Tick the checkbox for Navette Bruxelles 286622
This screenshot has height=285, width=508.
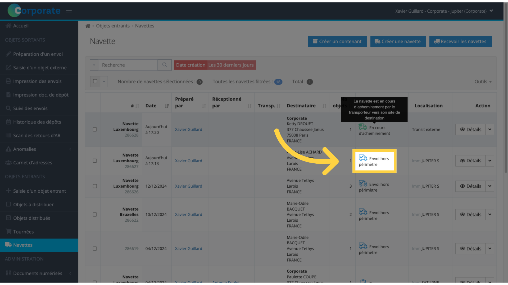click(x=95, y=215)
